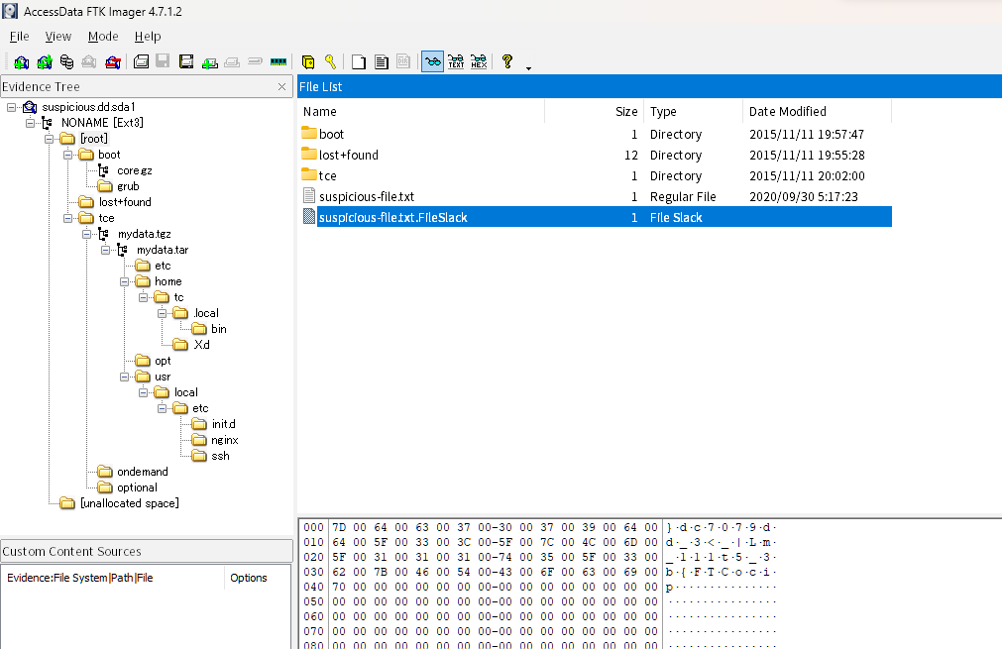Screen dimensions: 1002x649
Task: Select the ssh folder in tree
Action: point(220,456)
